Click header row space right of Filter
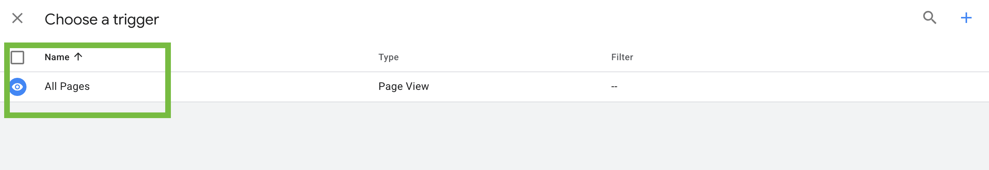 pos(806,57)
